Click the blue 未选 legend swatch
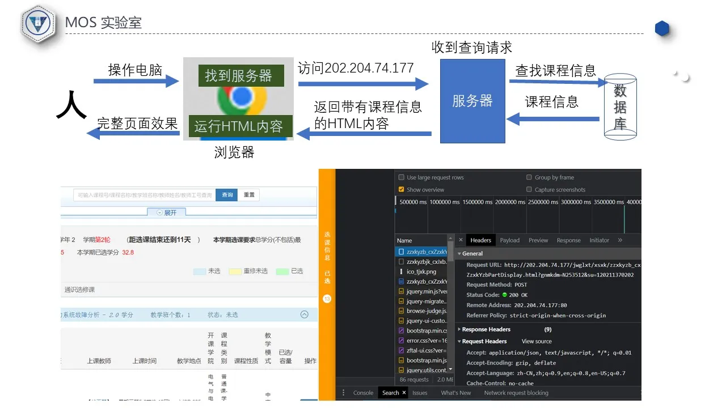This screenshot has width=726, height=408. coord(199,271)
